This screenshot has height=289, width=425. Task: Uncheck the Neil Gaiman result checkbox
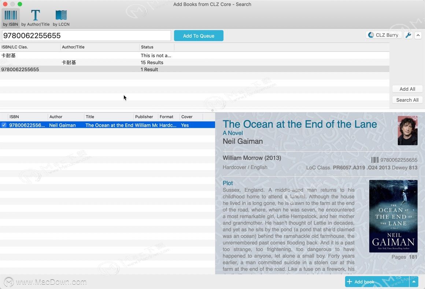(x=4, y=125)
